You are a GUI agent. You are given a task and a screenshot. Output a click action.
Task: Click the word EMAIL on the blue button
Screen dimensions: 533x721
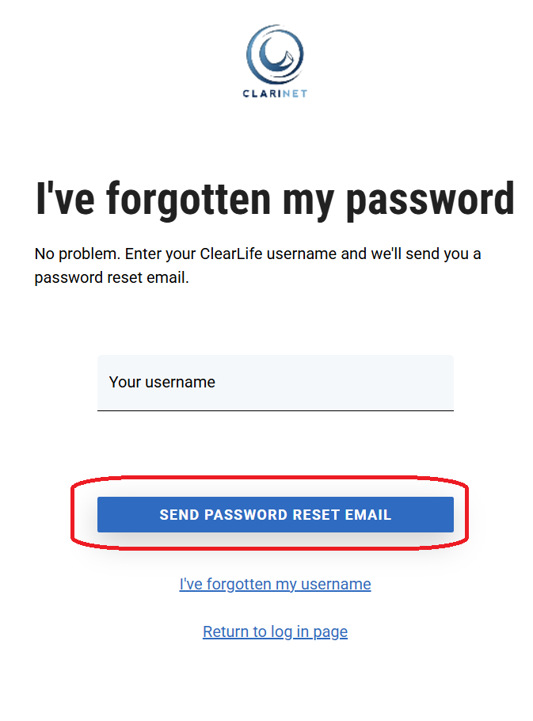[x=368, y=515]
